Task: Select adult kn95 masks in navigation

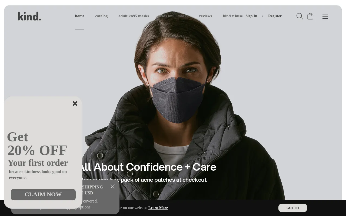Action: point(134,16)
